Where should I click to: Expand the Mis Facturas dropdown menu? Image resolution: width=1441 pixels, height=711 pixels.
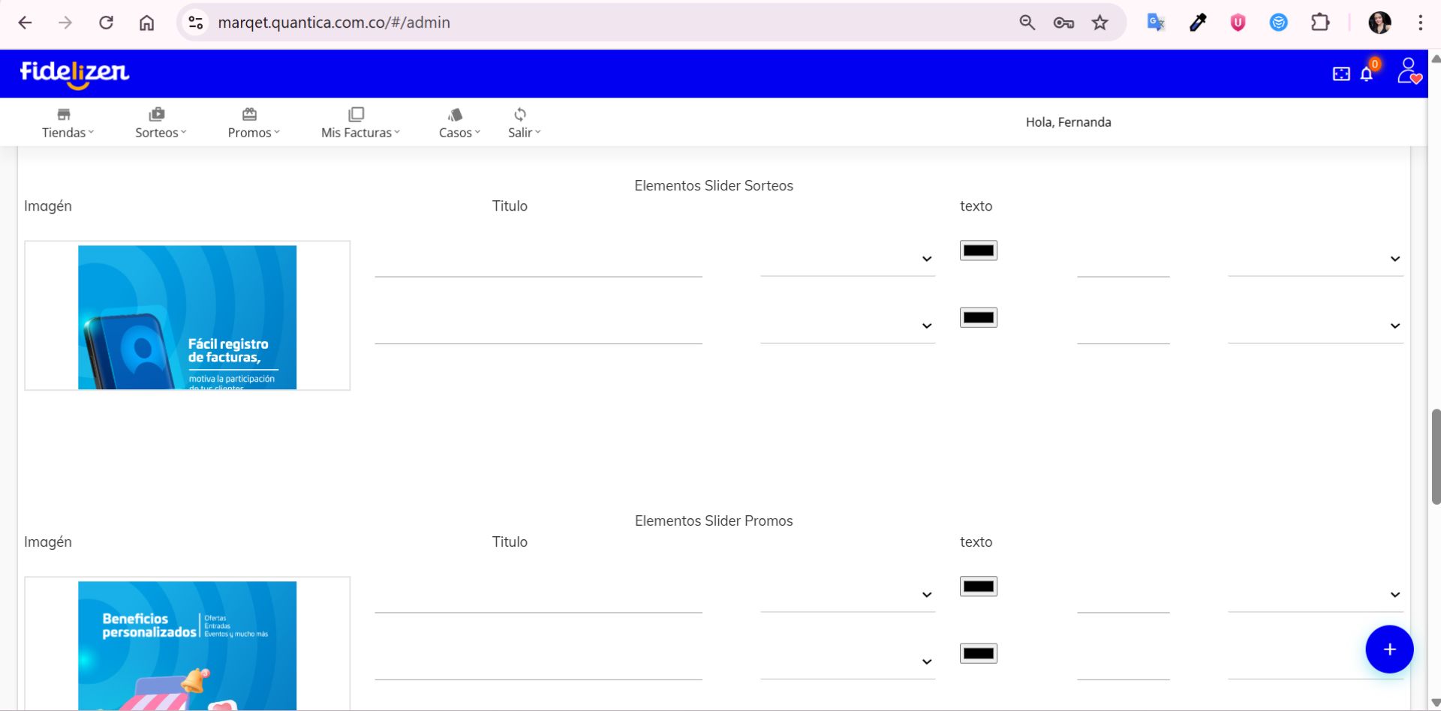coord(360,123)
